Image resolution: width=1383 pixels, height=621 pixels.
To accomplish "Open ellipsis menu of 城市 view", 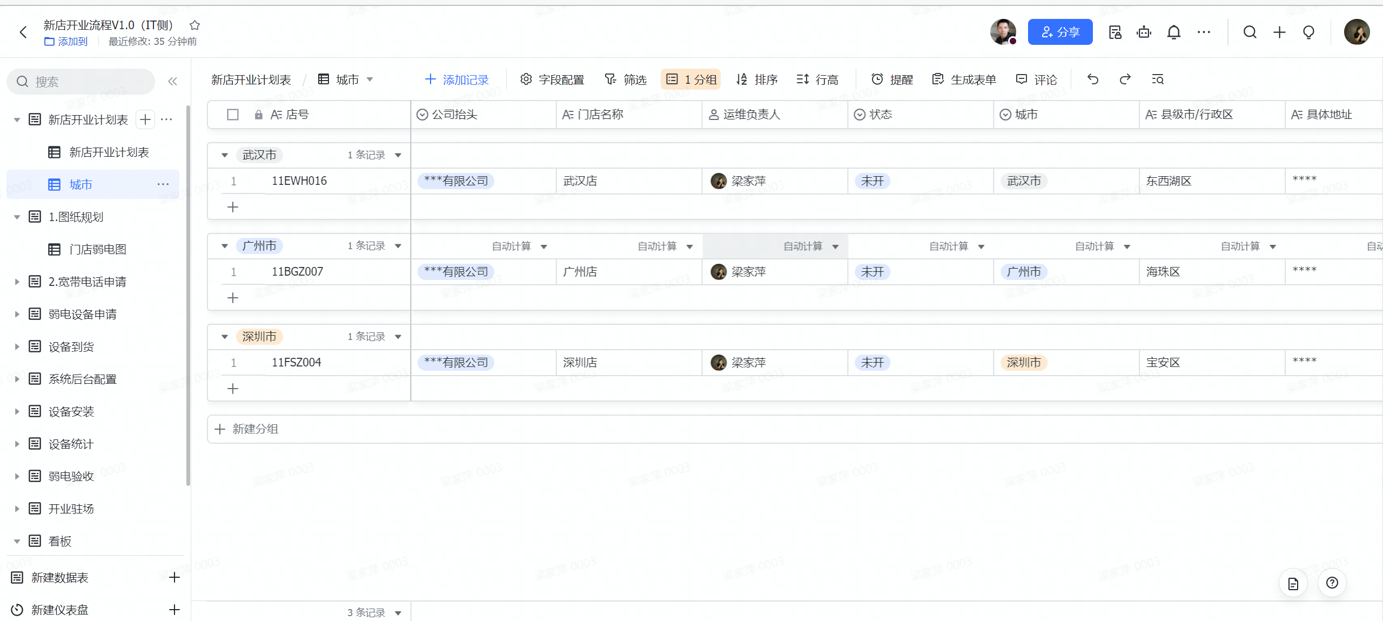I will (x=163, y=184).
